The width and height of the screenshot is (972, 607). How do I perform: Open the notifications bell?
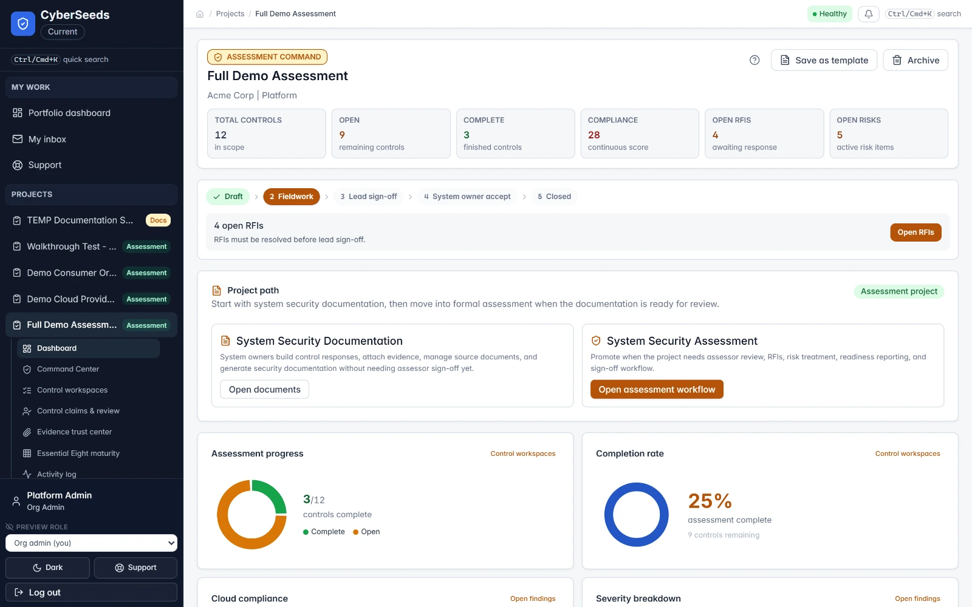(869, 14)
